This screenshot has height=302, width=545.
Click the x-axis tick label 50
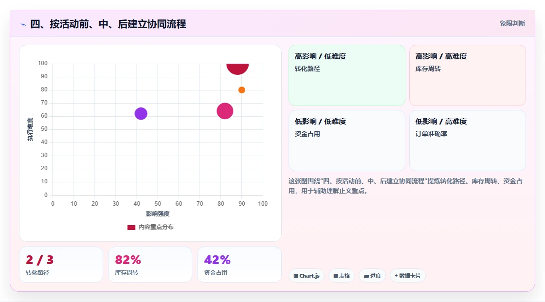[x=158, y=204]
